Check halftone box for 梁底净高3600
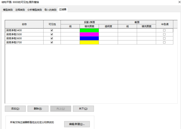 [164, 38]
